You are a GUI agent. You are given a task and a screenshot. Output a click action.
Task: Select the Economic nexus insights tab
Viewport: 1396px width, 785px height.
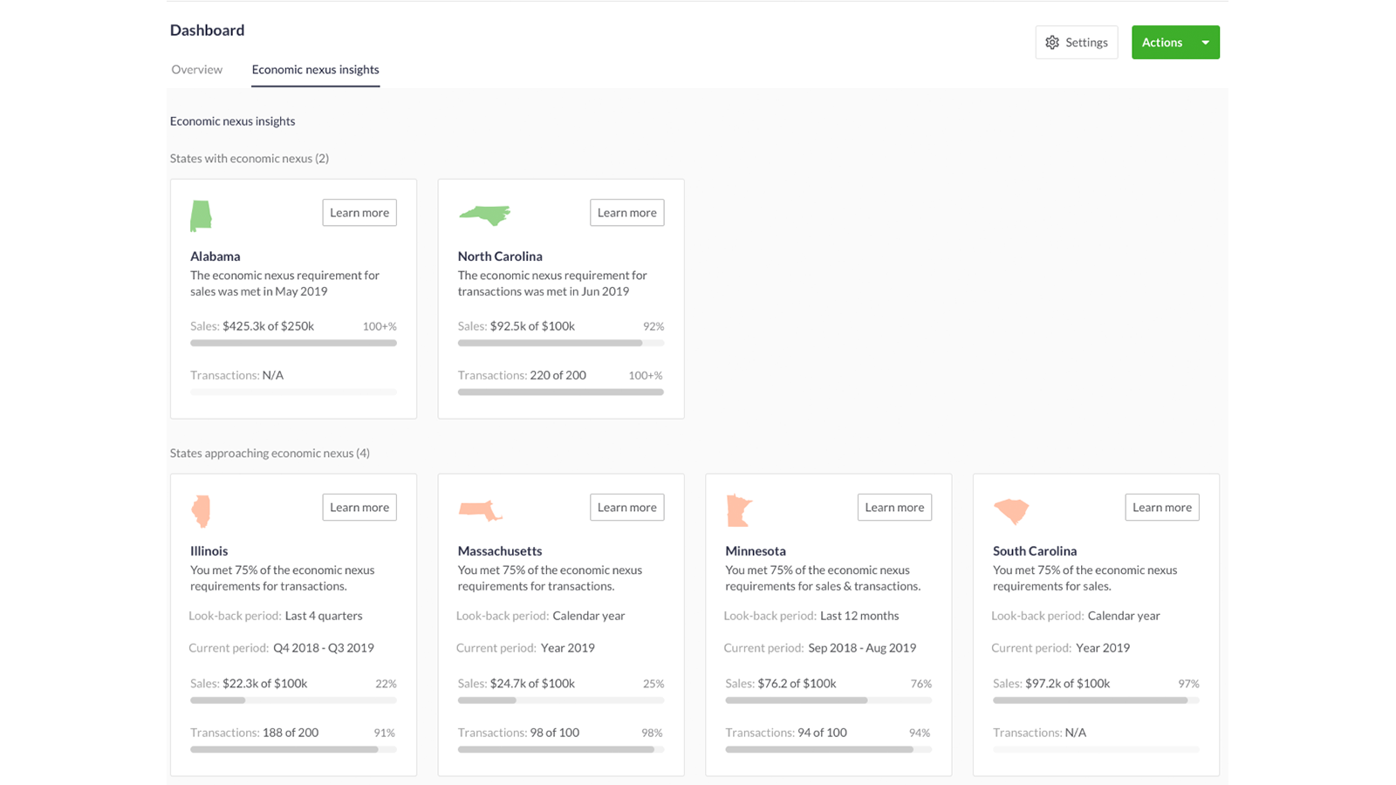point(315,69)
